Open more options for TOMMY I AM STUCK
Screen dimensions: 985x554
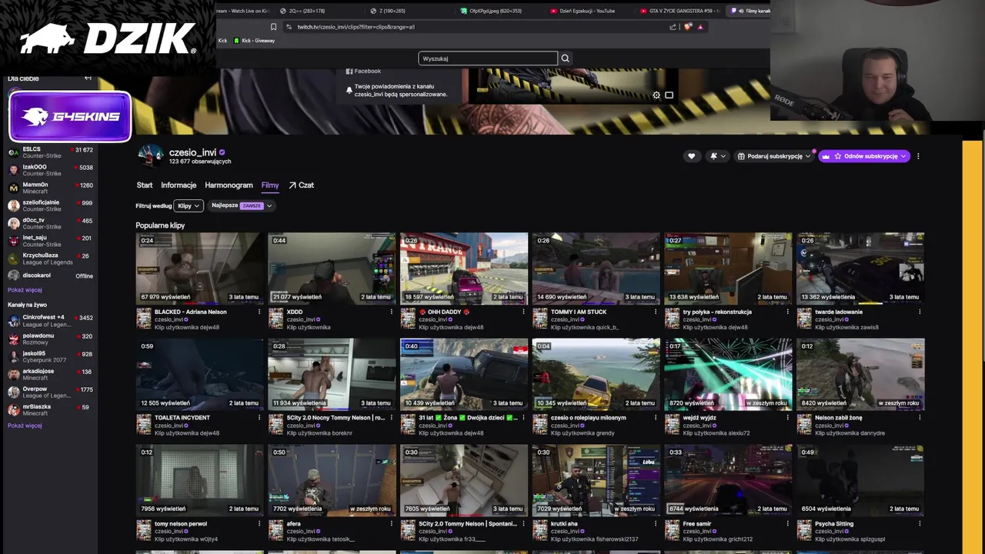[656, 312]
